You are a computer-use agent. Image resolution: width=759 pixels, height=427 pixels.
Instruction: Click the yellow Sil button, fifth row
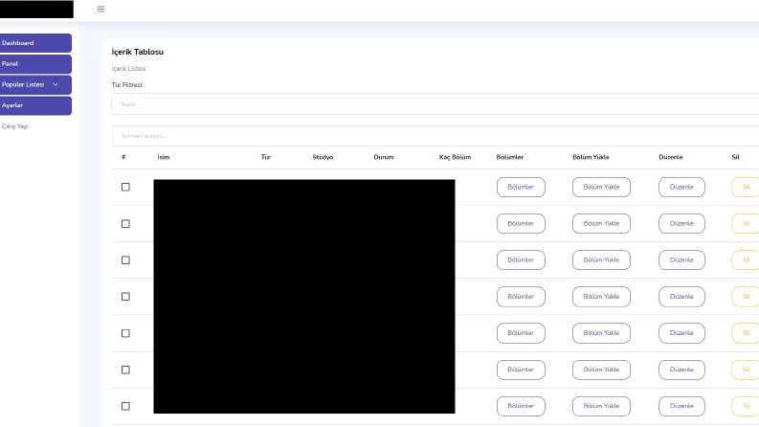pos(746,333)
